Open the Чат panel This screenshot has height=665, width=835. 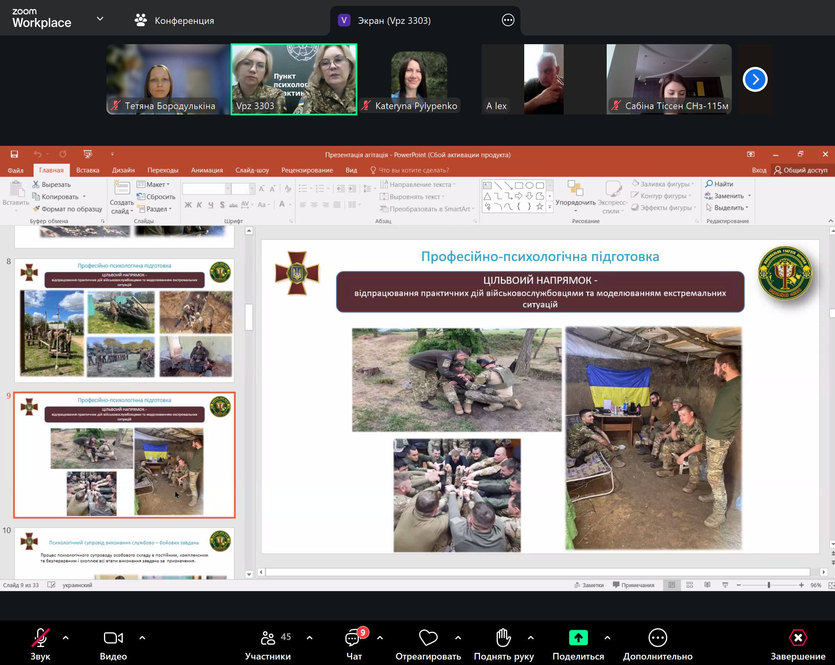point(353,638)
